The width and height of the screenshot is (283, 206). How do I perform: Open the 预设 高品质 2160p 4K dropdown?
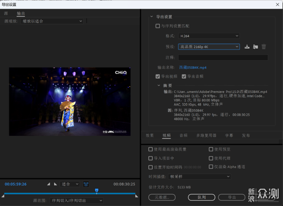coord(209,47)
